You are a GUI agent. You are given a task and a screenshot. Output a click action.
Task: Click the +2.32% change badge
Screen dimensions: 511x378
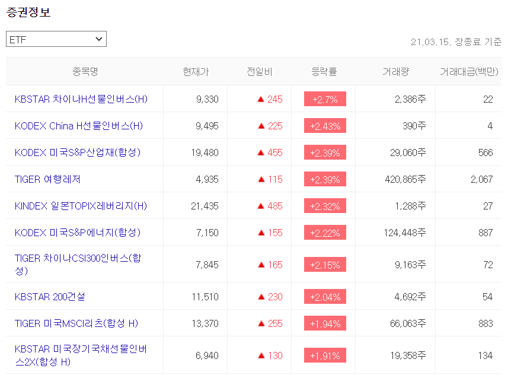[x=325, y=206]
